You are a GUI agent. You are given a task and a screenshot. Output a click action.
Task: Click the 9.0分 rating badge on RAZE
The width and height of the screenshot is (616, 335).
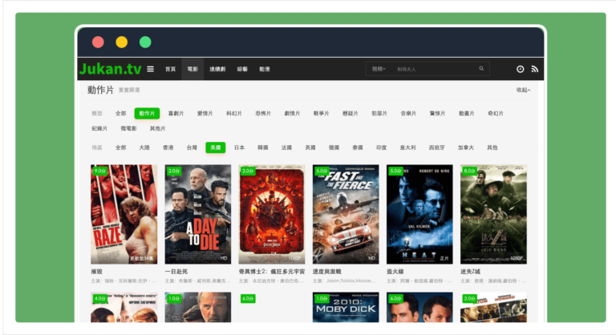(100, 171)
